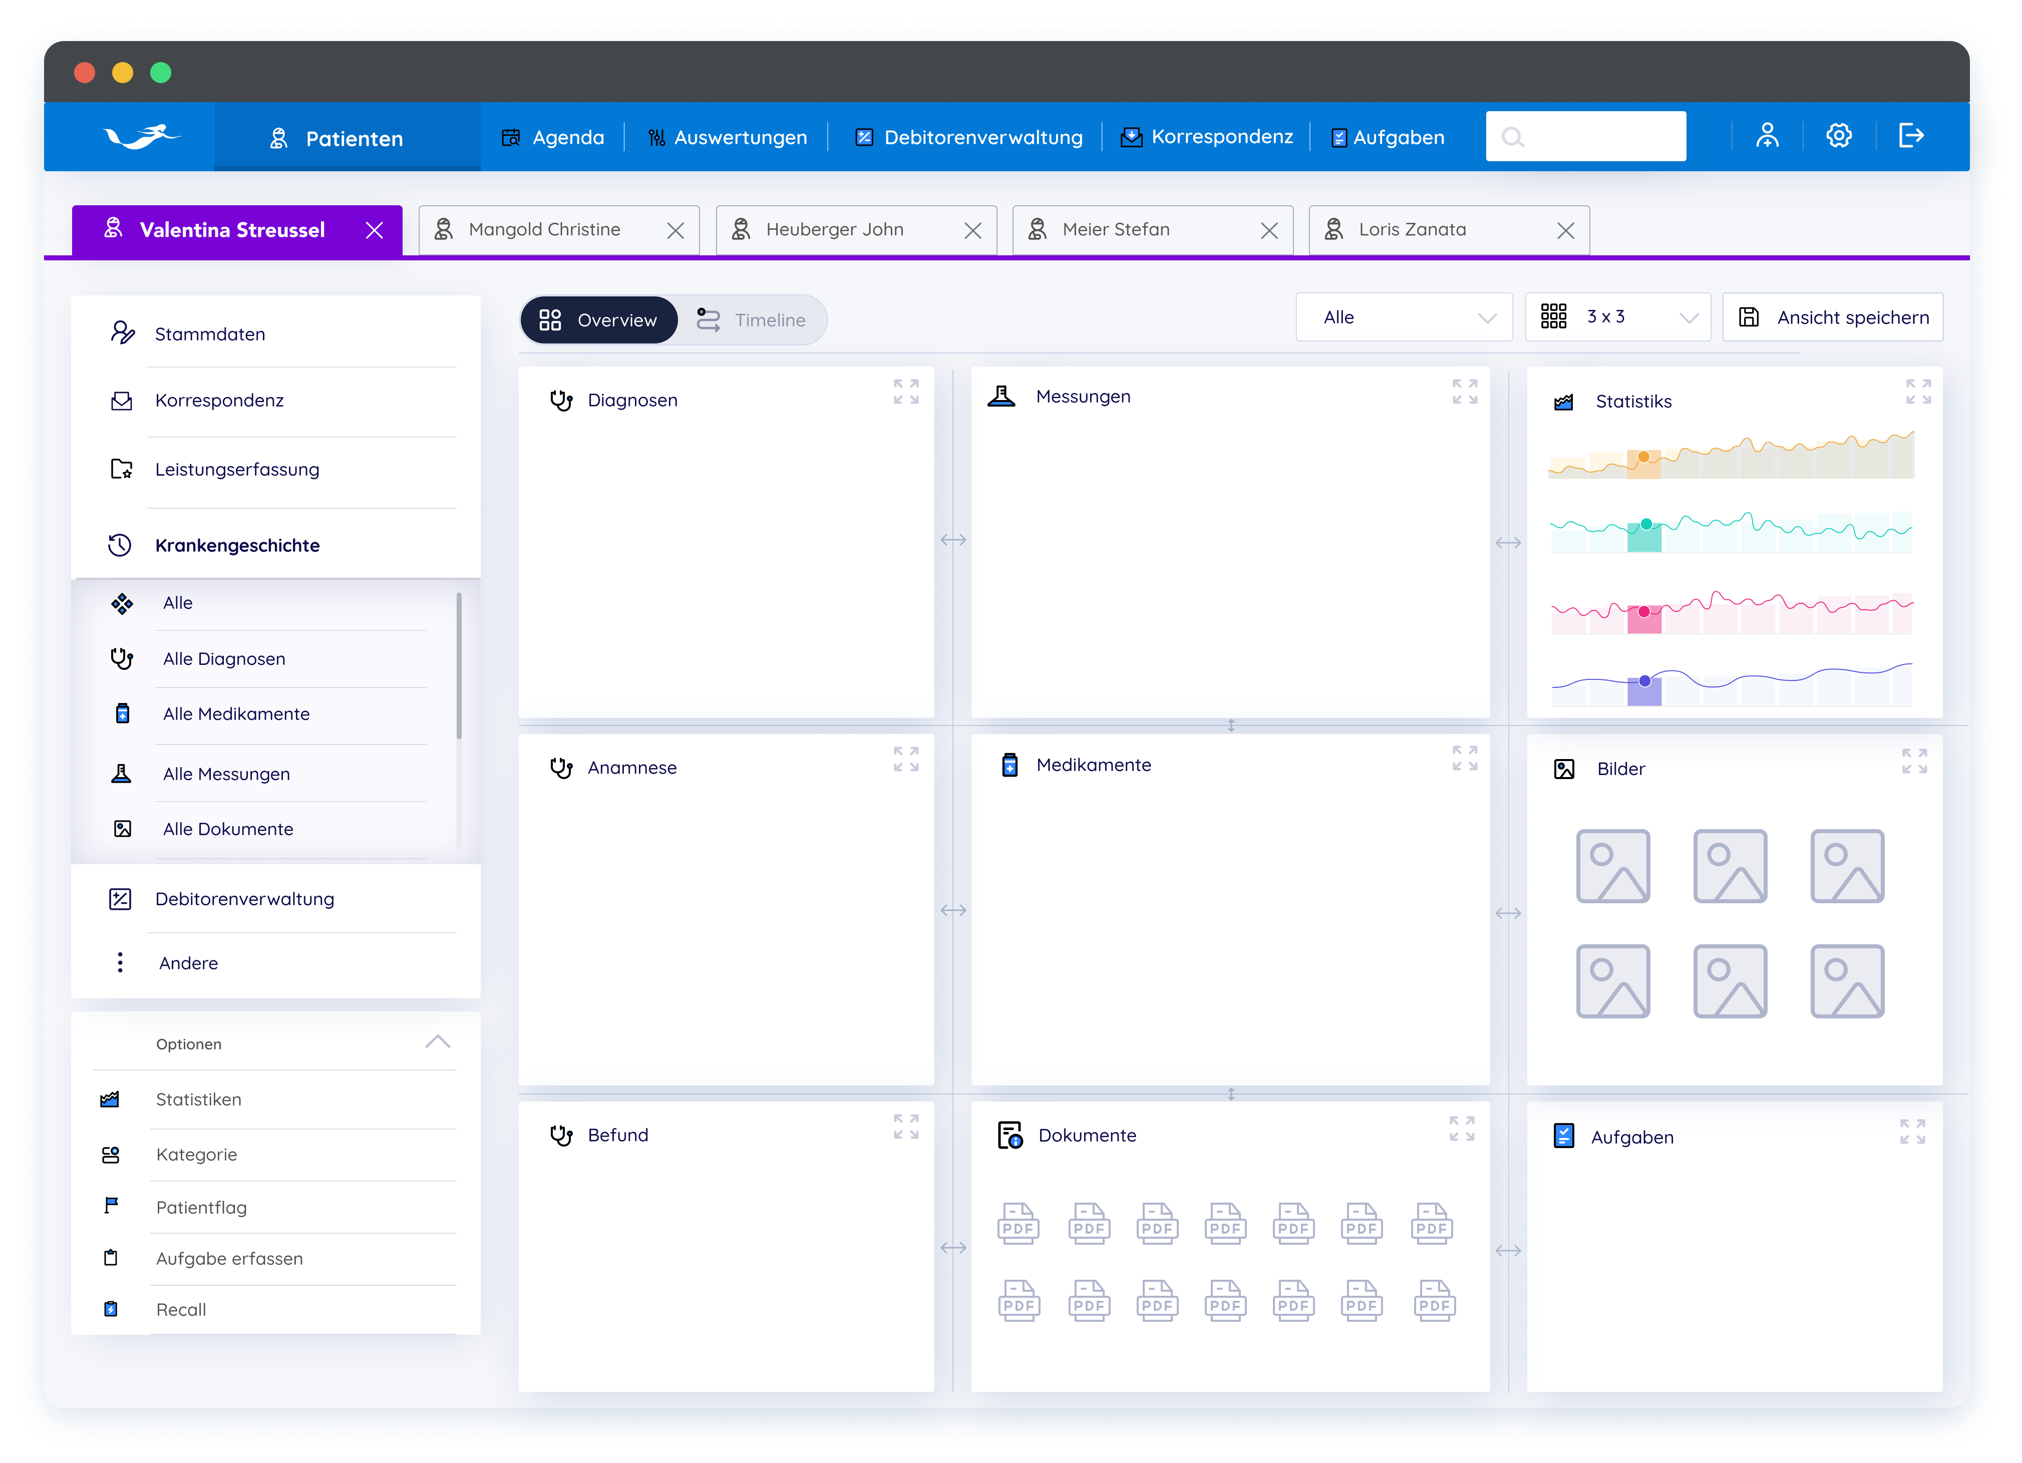This screenshot has height=1463, width=2022.
Task: Click the Kategorie options icon
Action: (111, 1156)
